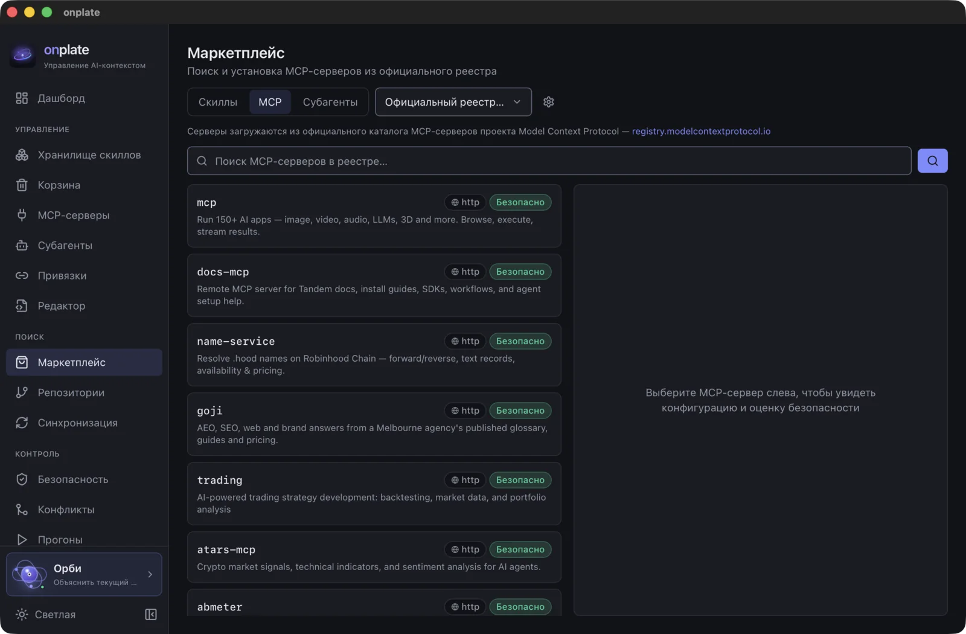The height and width of the screenshot is (634, 966).
Task: Click the Маркетплейс bag icon
Action: (22, 362)
